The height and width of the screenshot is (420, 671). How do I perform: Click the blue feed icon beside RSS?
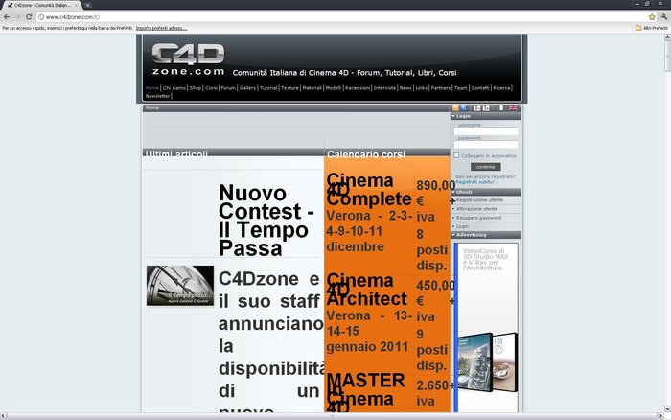(463, 108)
